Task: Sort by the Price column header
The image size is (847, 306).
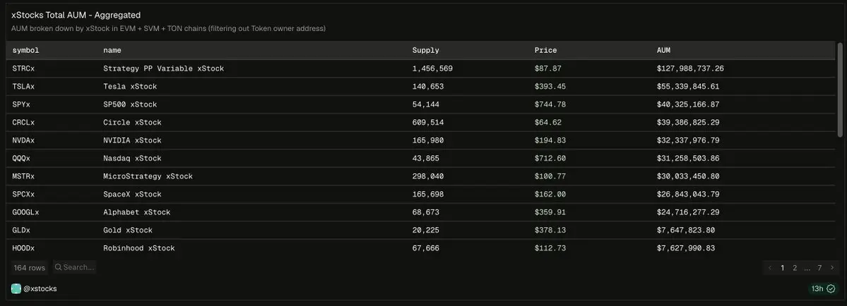Action: tap(545, 50)
